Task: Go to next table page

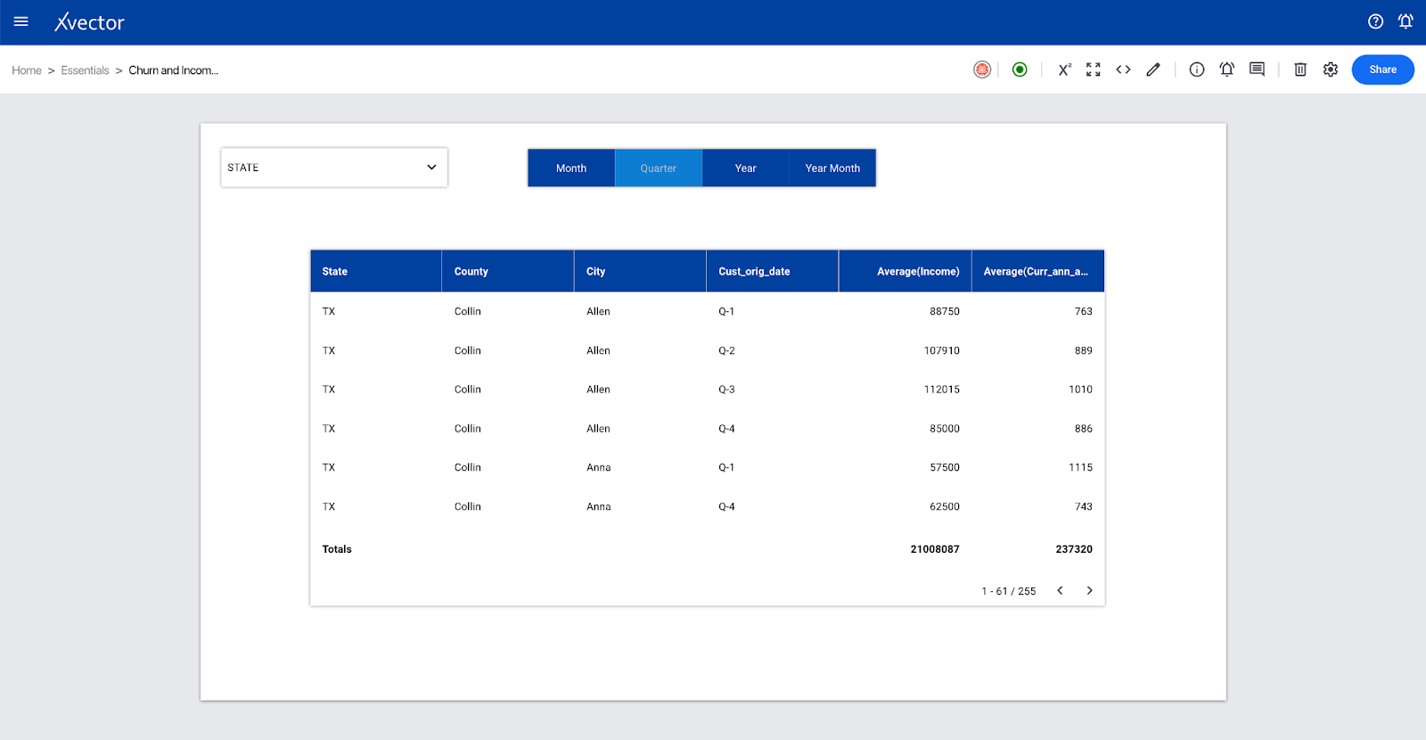Action: (x=1089, y=590)
